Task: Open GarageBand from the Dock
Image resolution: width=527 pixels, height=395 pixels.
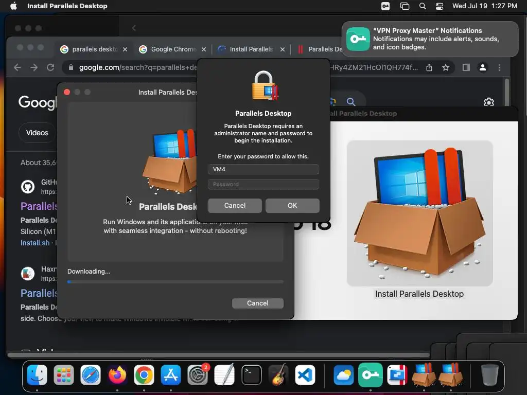Action: [278, 375]
